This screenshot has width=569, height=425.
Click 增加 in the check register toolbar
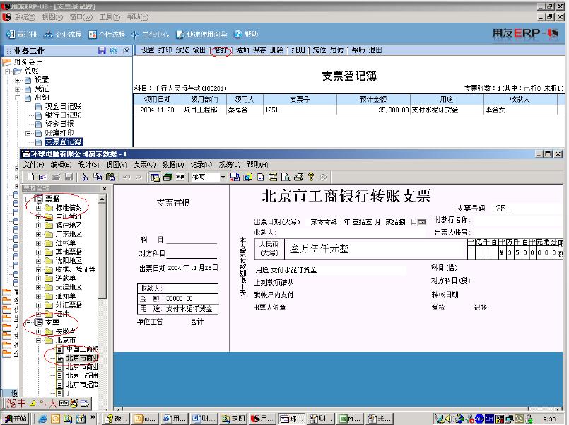click(242, 50)
